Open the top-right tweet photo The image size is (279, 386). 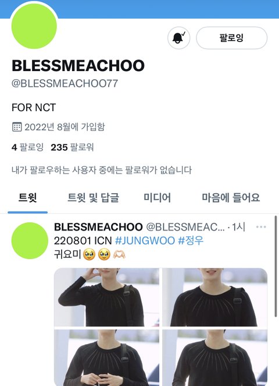pos(215,297)
